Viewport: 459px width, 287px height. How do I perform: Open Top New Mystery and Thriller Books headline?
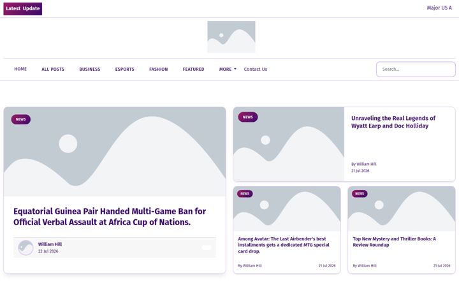395,242
